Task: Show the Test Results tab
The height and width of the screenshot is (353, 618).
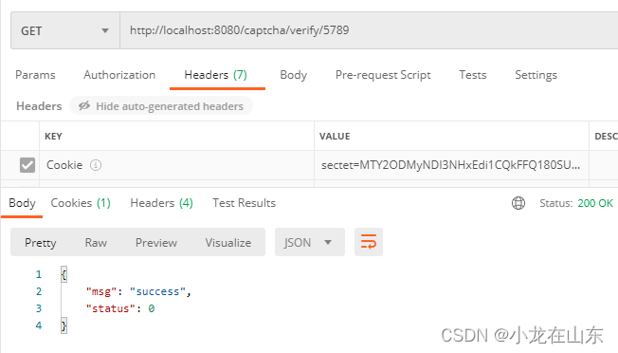Action: pos(244,203)
